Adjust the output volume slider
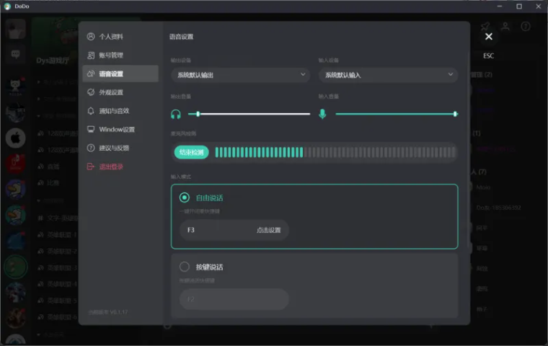This screenshot has height=346, width=548. tap(249, 114)
